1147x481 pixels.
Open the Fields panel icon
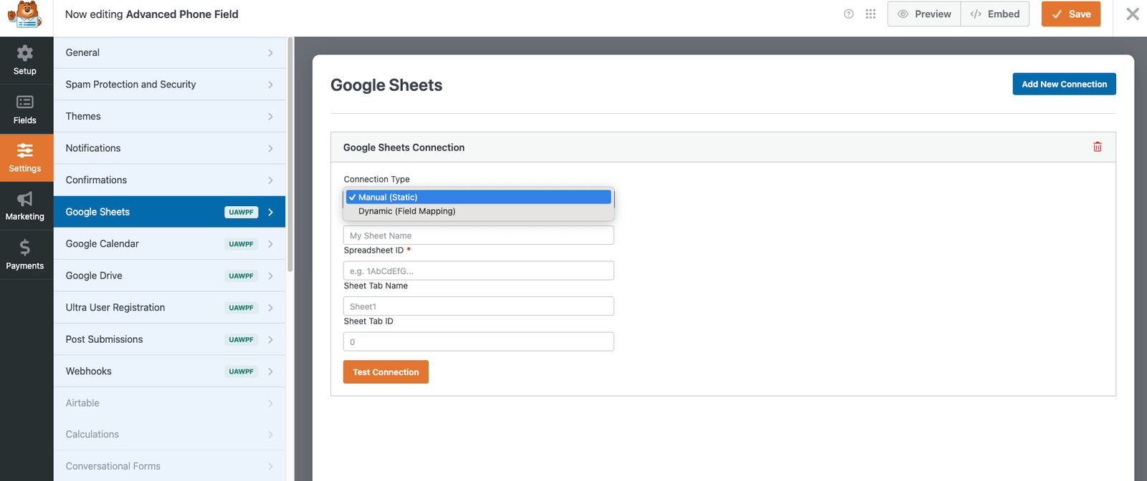coord(25,110)
